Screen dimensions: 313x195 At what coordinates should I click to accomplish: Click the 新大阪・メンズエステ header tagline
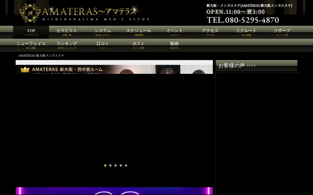tap(249, 5)
